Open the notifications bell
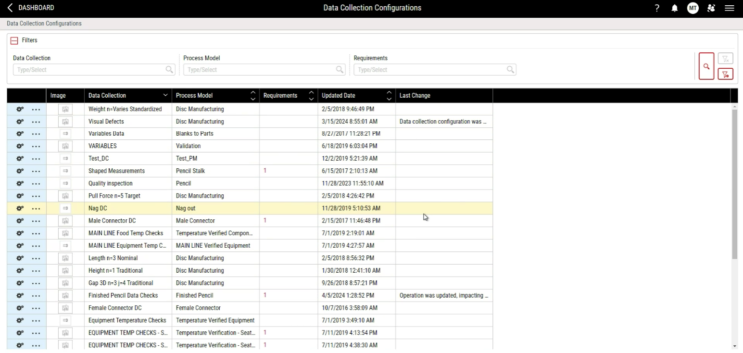This screenshot has height=353, width=743. tap(675, 8)
